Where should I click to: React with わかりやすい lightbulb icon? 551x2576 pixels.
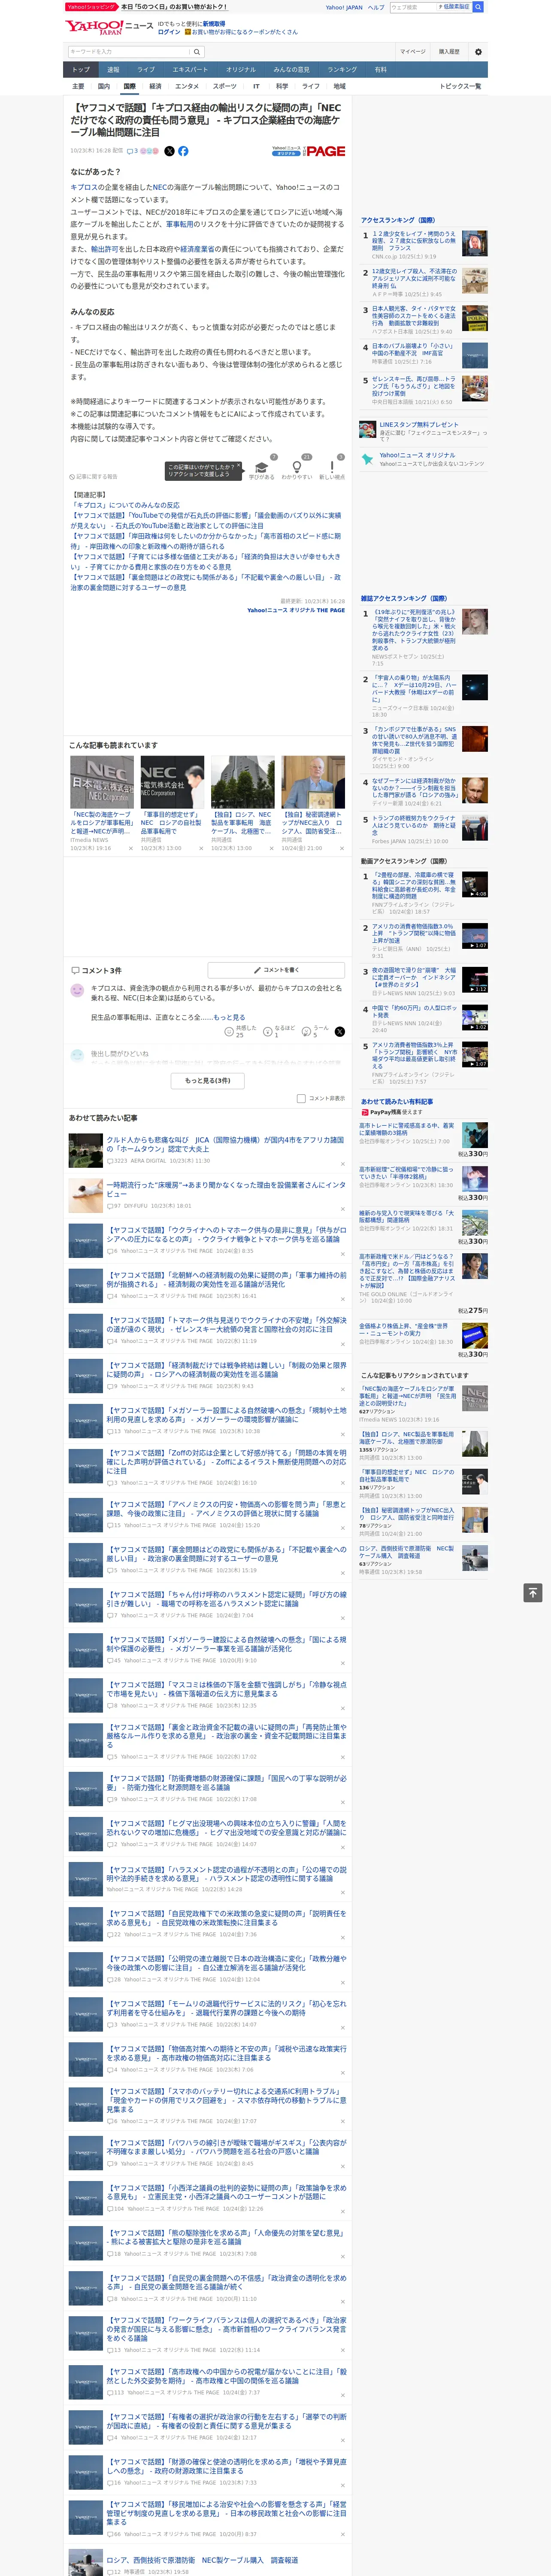(296, 468)
